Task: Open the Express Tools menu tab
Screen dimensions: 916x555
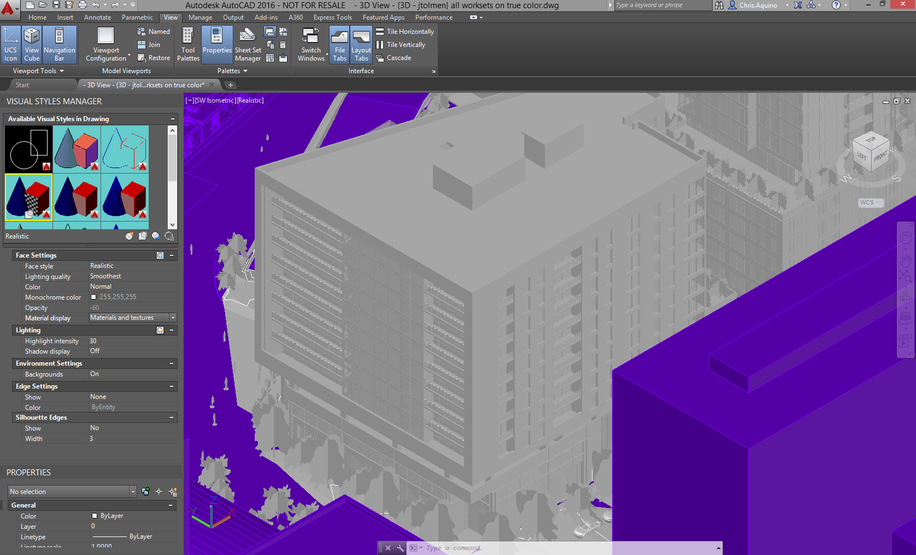Action: point(332,17)
